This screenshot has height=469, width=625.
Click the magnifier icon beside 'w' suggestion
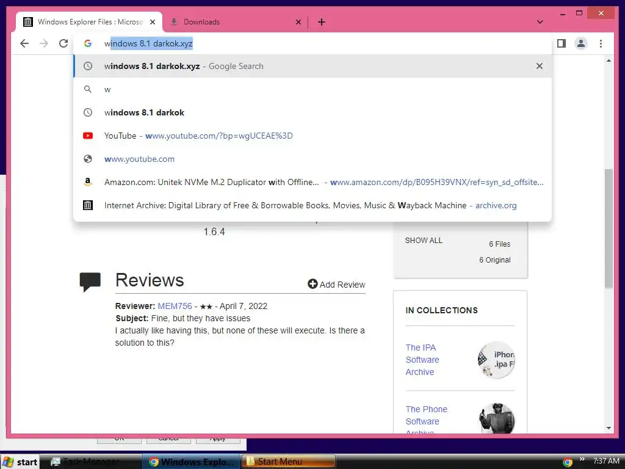tap(88, 89)
